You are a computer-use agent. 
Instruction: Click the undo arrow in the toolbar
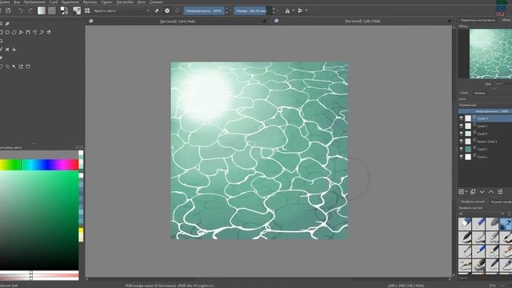[x=21, y=10]
